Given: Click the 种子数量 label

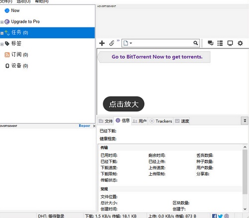Looking at the screenshot, I should [205, 161].
